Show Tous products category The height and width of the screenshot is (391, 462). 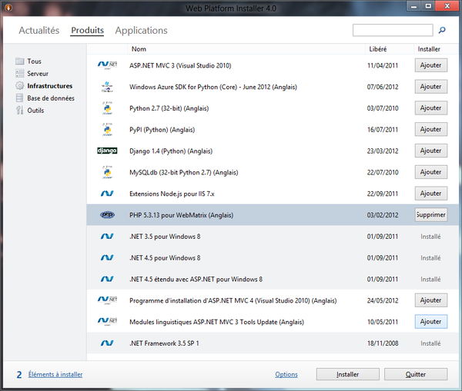click(34, 61)
